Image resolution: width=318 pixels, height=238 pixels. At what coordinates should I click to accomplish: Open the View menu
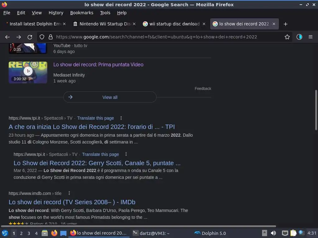[x=37, y=13]
